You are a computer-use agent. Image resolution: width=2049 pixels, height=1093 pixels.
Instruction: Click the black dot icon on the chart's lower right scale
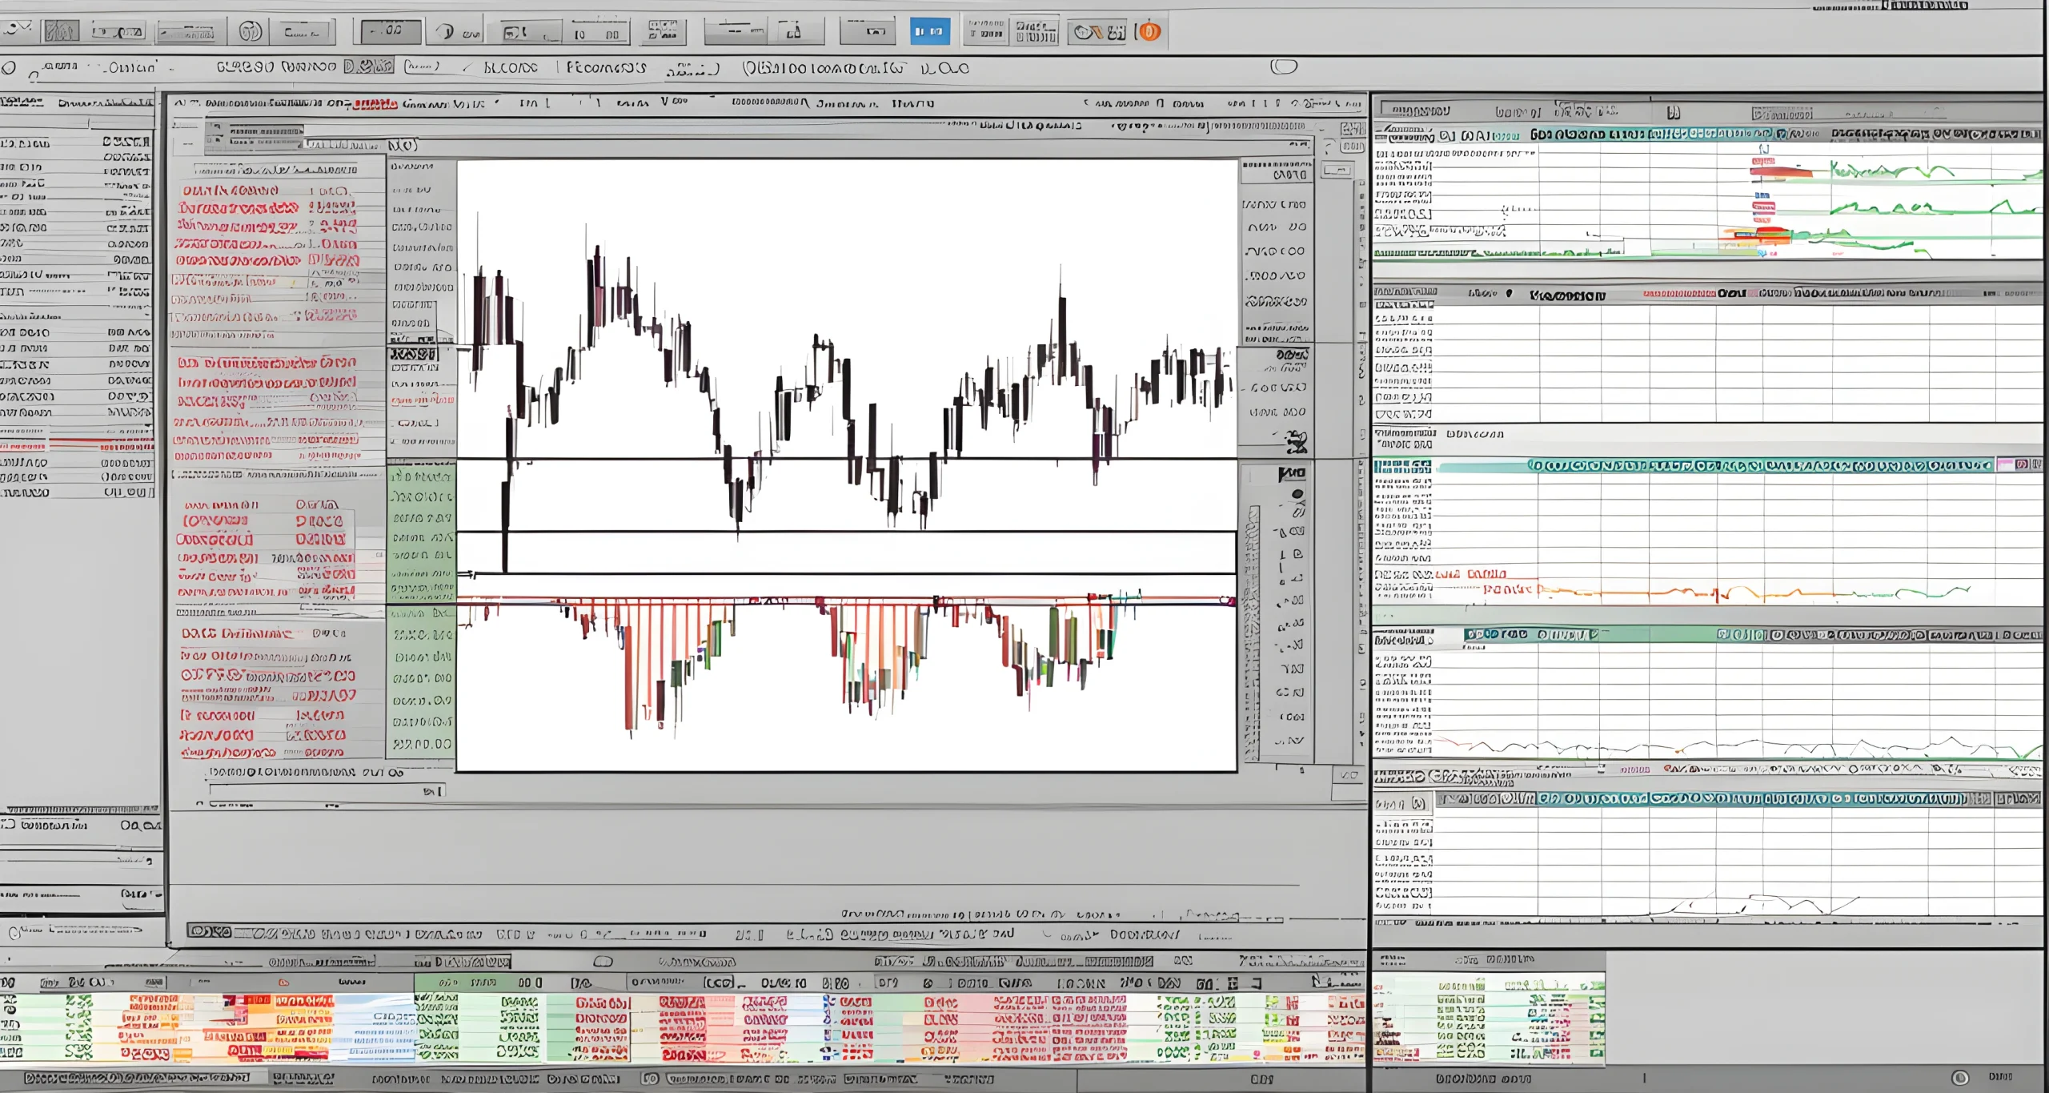click(1297, 494)
